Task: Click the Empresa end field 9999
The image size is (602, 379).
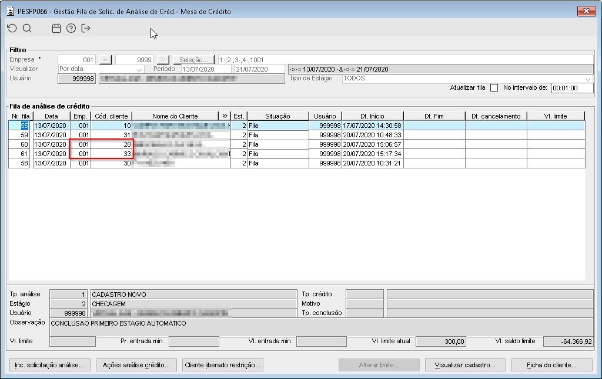Action: pyautogui.click(x=134, y=60)
